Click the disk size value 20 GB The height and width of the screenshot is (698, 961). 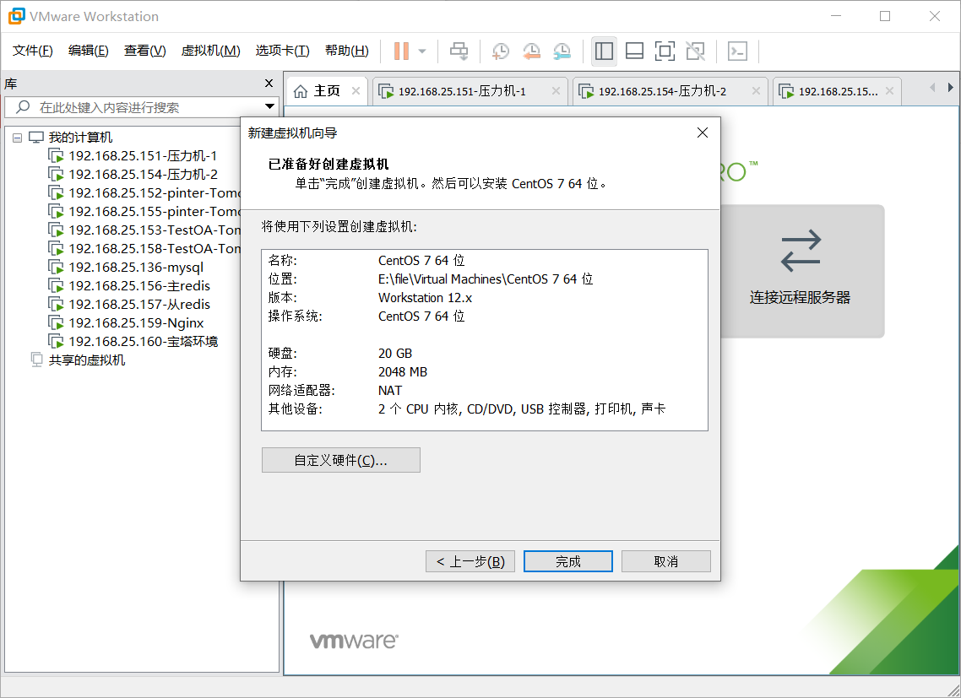click(395, 354)
